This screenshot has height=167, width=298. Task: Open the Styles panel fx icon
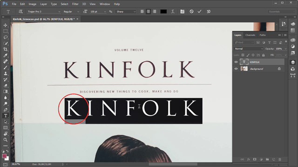tap(293, 53)
